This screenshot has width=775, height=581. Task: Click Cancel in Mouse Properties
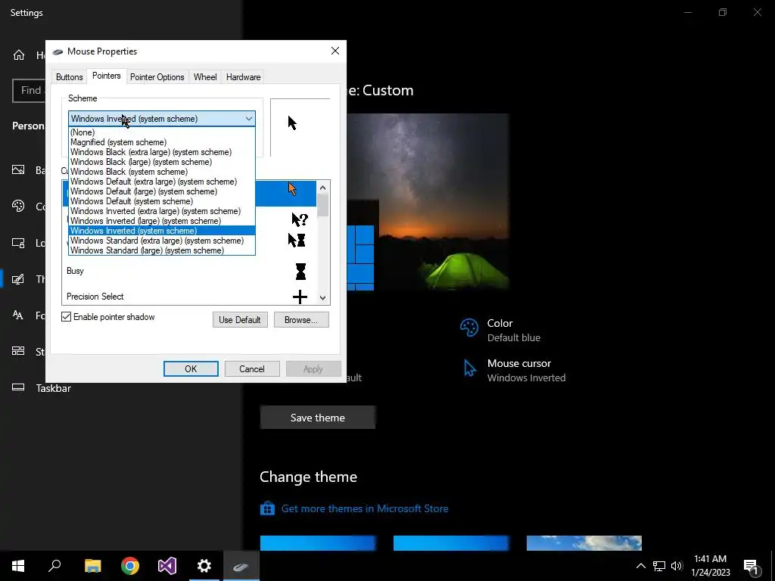[x=252, y=368]
